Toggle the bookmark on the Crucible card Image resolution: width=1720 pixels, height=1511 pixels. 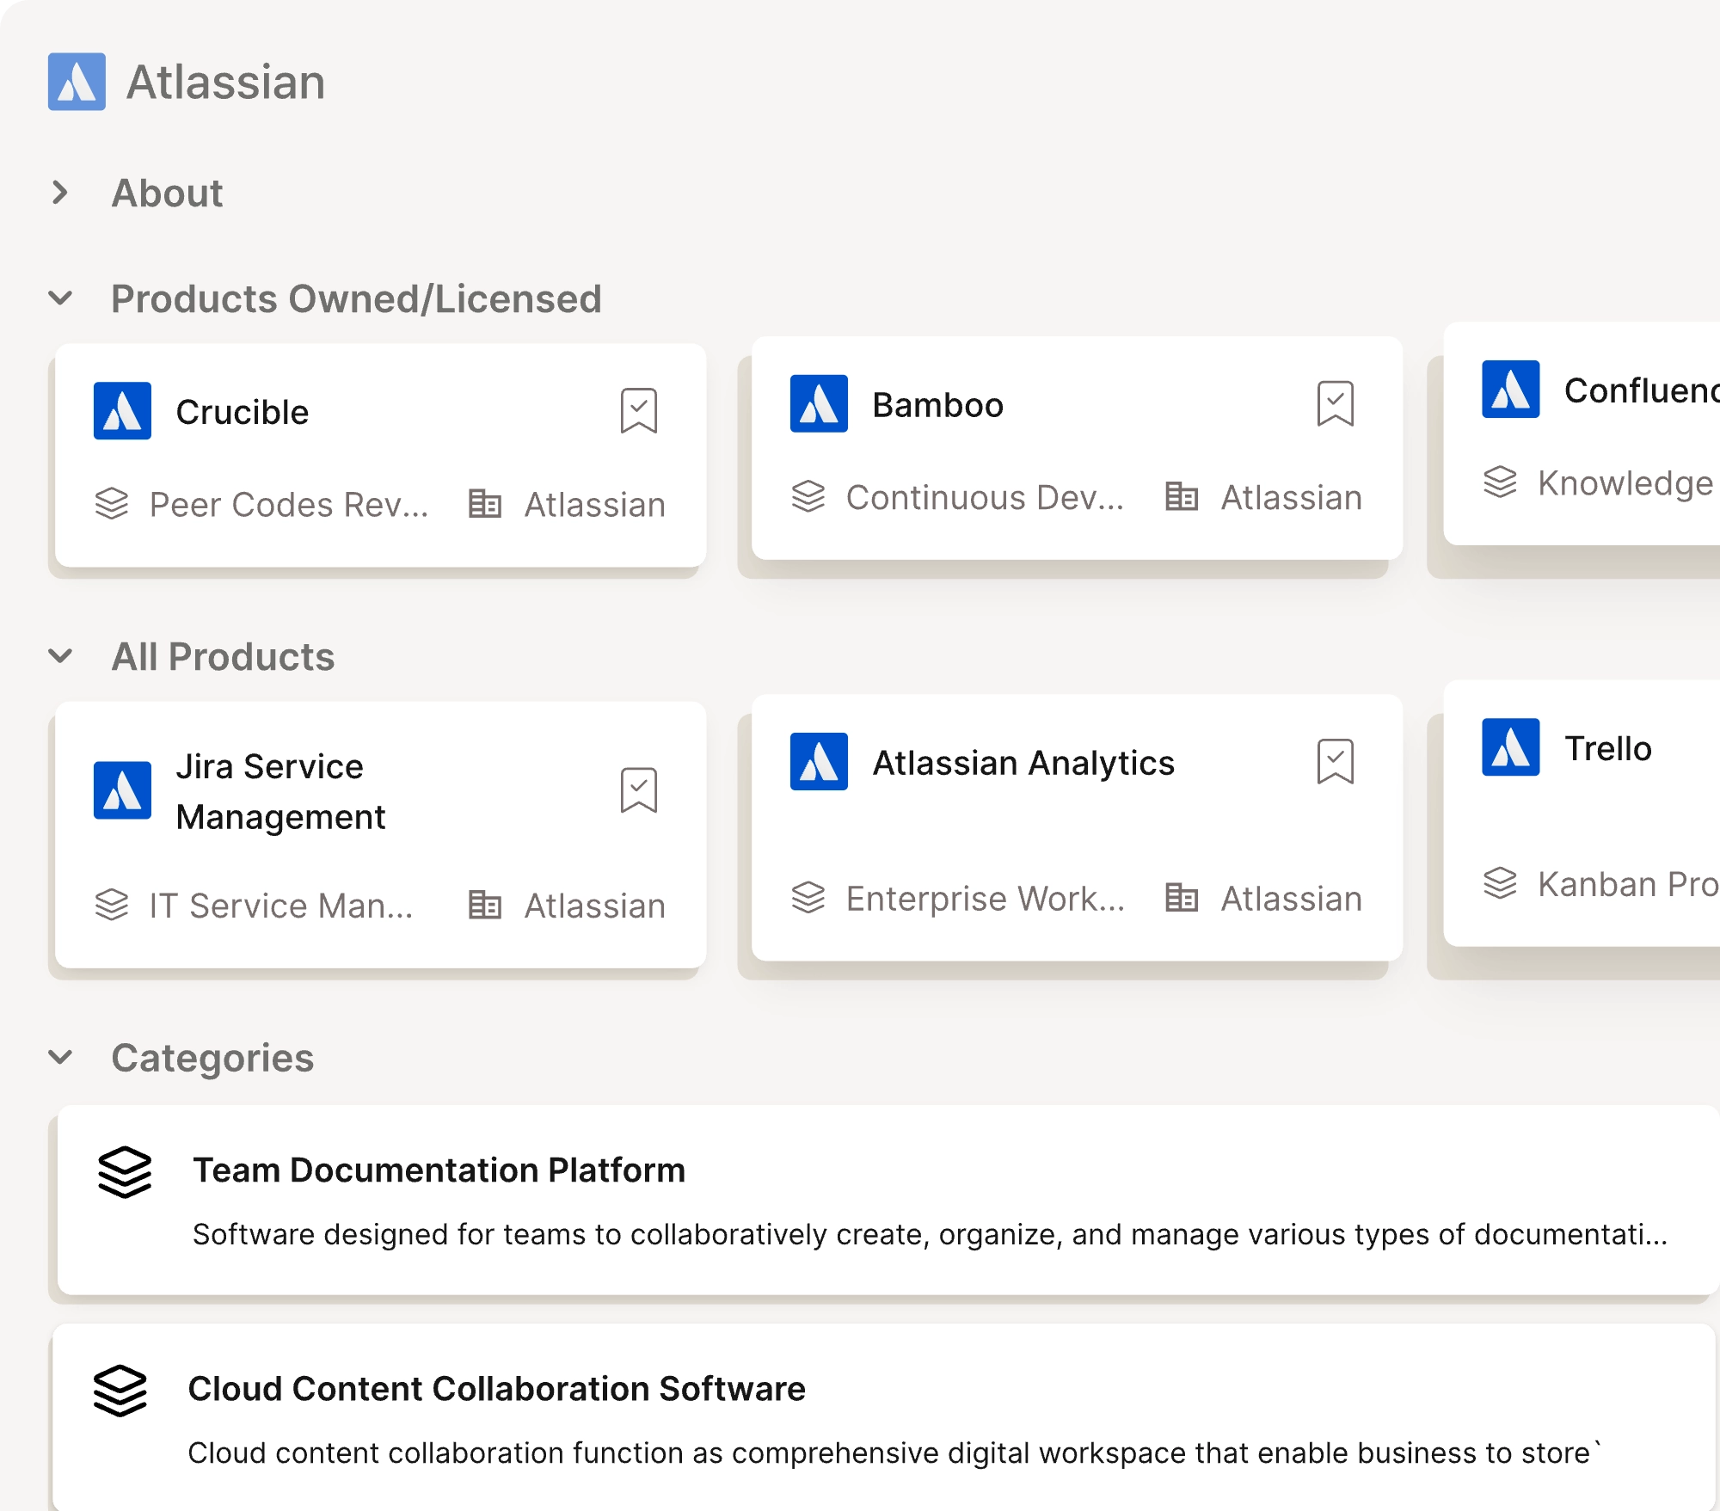638,411
